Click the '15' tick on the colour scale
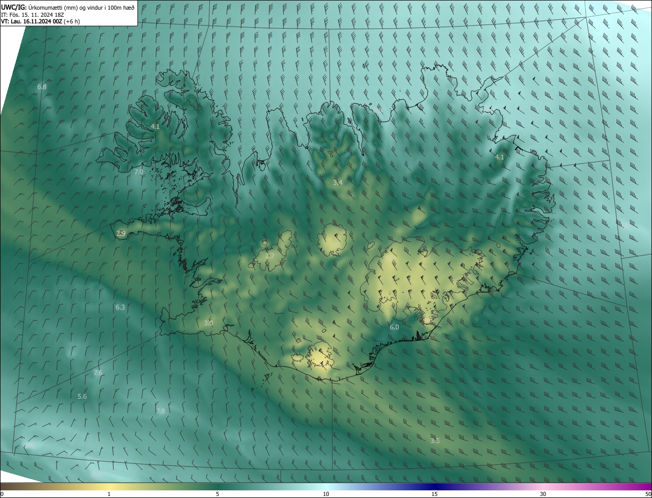 tap(434, 494)
